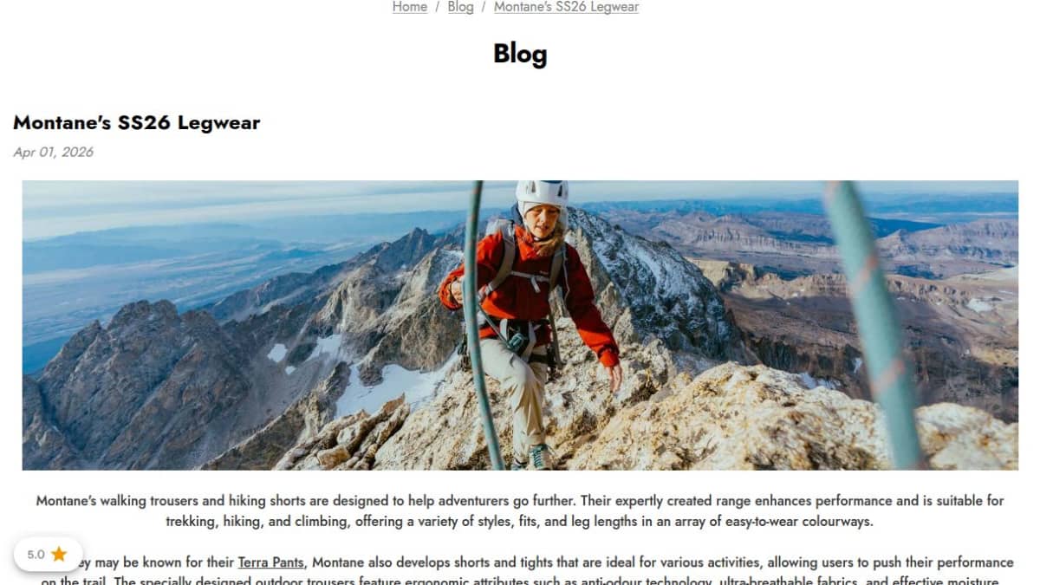Click the 5.0 rating score number
The height and width of the screenshot is (585, 1040).
[x=36, y=555]
